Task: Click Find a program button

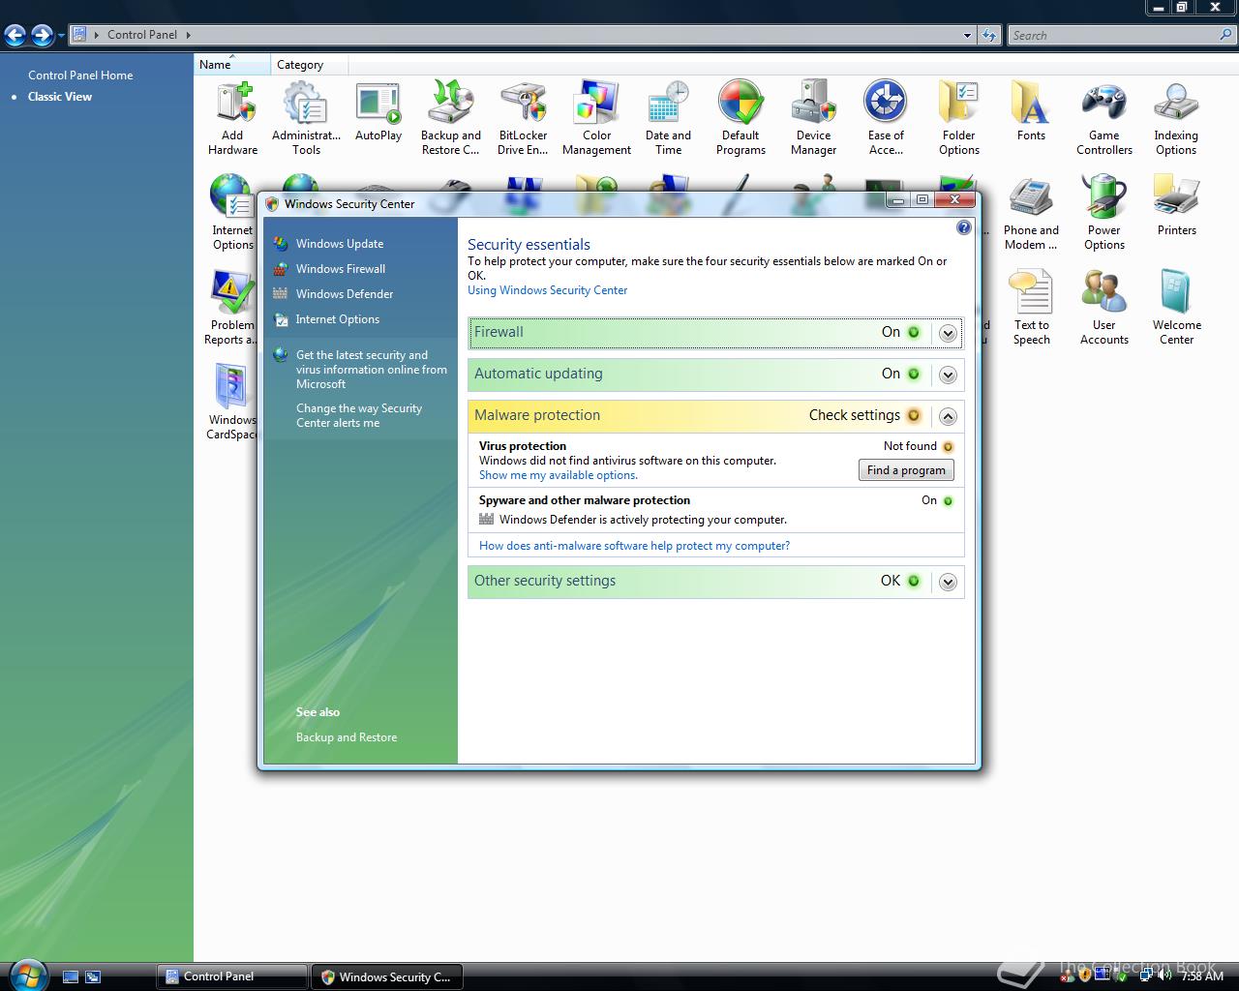Action: pos(906,470)
